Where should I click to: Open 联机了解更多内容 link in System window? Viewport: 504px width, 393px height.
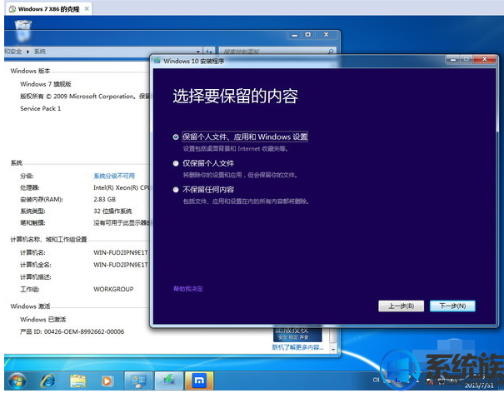297,347
